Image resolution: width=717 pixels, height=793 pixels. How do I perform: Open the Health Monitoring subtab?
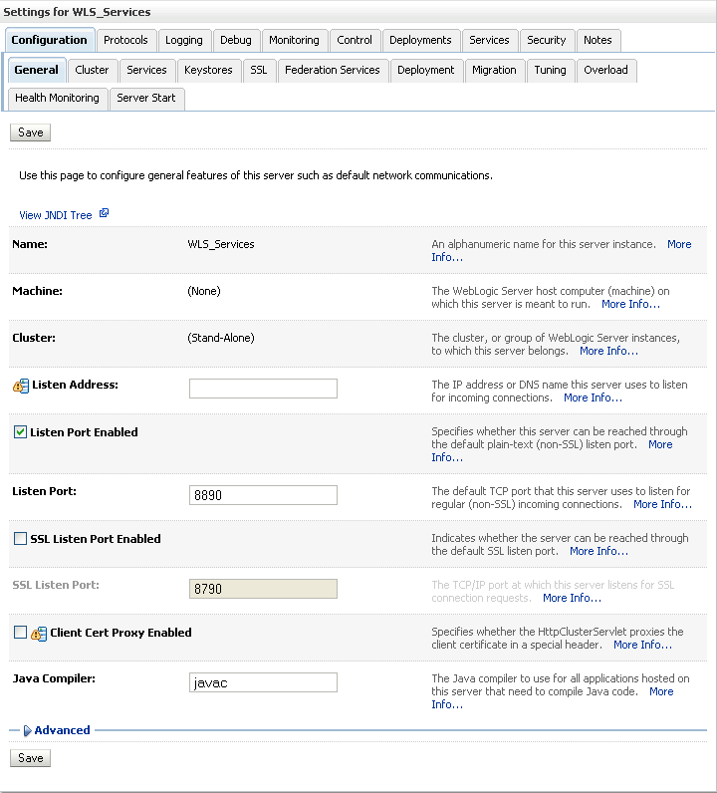click(57, 98)
